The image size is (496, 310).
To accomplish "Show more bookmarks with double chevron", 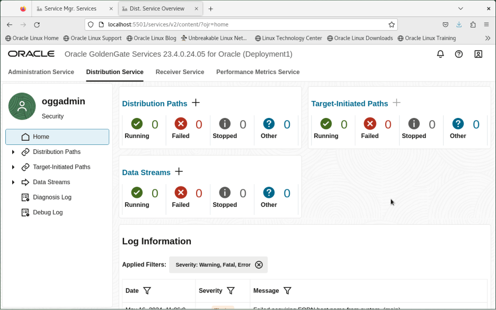I will (x=488, y=38).
